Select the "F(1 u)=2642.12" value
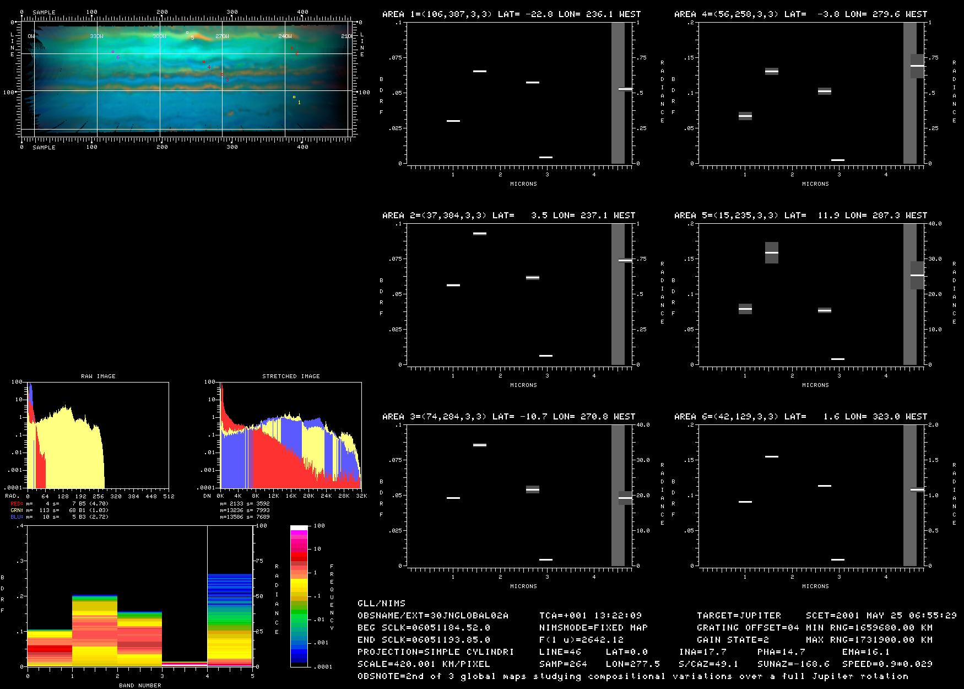 581,640
